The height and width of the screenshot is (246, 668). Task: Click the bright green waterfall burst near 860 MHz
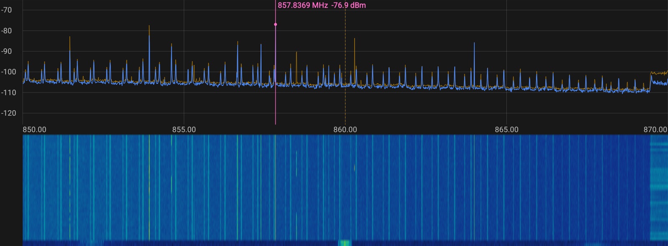tap(344, 243)
